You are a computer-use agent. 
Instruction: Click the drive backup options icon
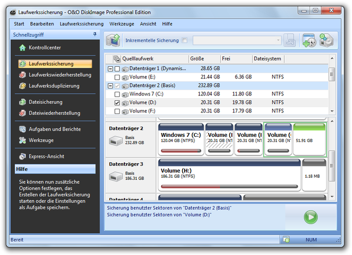coord(326,40)
